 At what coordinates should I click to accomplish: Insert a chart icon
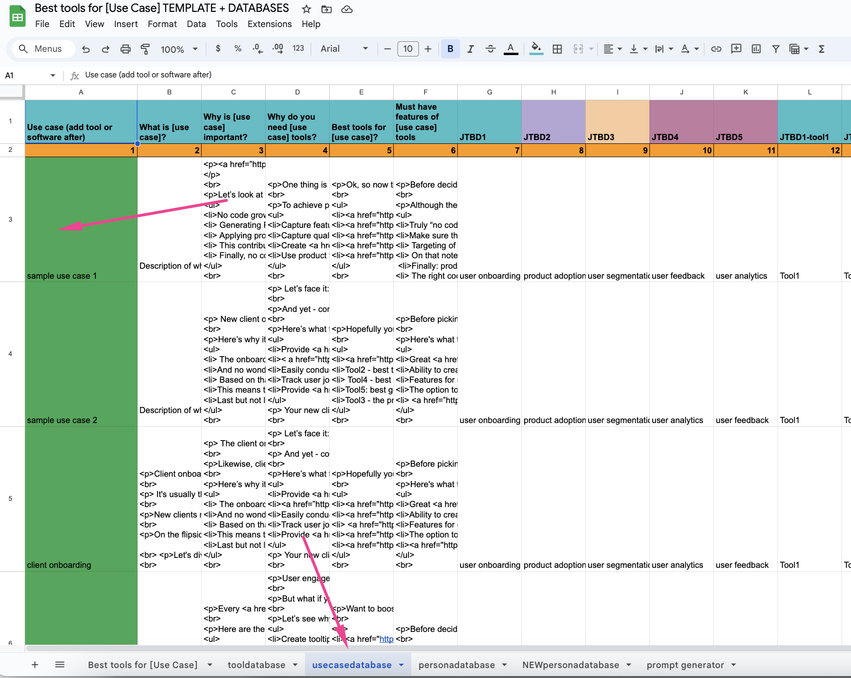click(756, 49)
